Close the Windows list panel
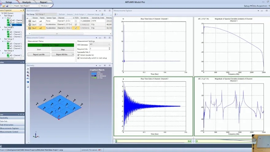This screenshot has width=270, height=152. tap(23, 115)
